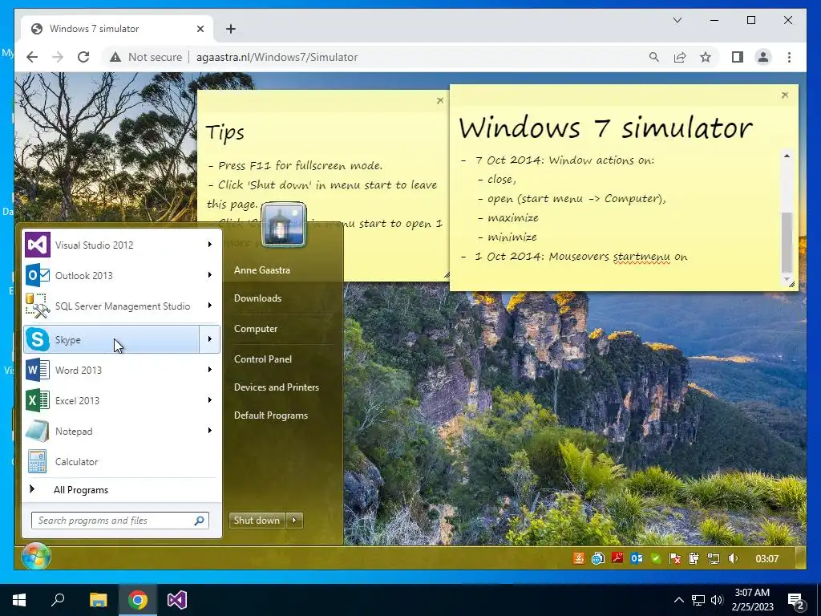Click the simulator speaker volume tray icon

(x=733, y=558)
